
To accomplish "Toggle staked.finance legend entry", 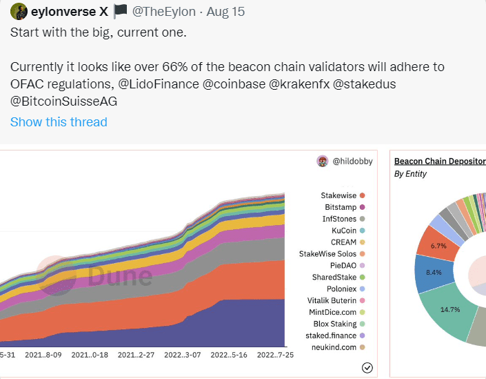I will pos(335,336).
